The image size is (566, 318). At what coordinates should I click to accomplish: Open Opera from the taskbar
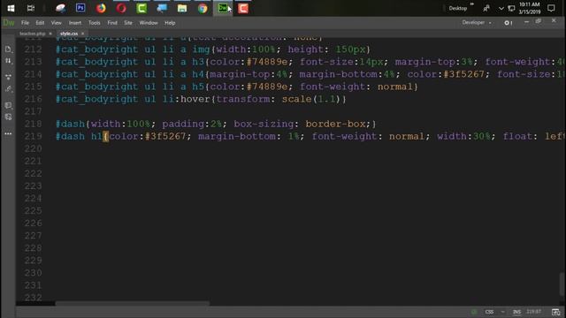point(121,8)
